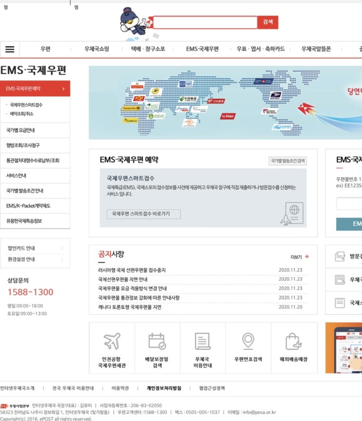Screen dimensions: 362x421
Task: Open 인터넷우체국소개 footer link
Action: [x=17, y=388]
